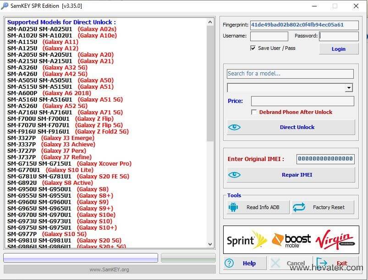
Task: Click the question mark Help icon
Action: [x=229, y=263]
